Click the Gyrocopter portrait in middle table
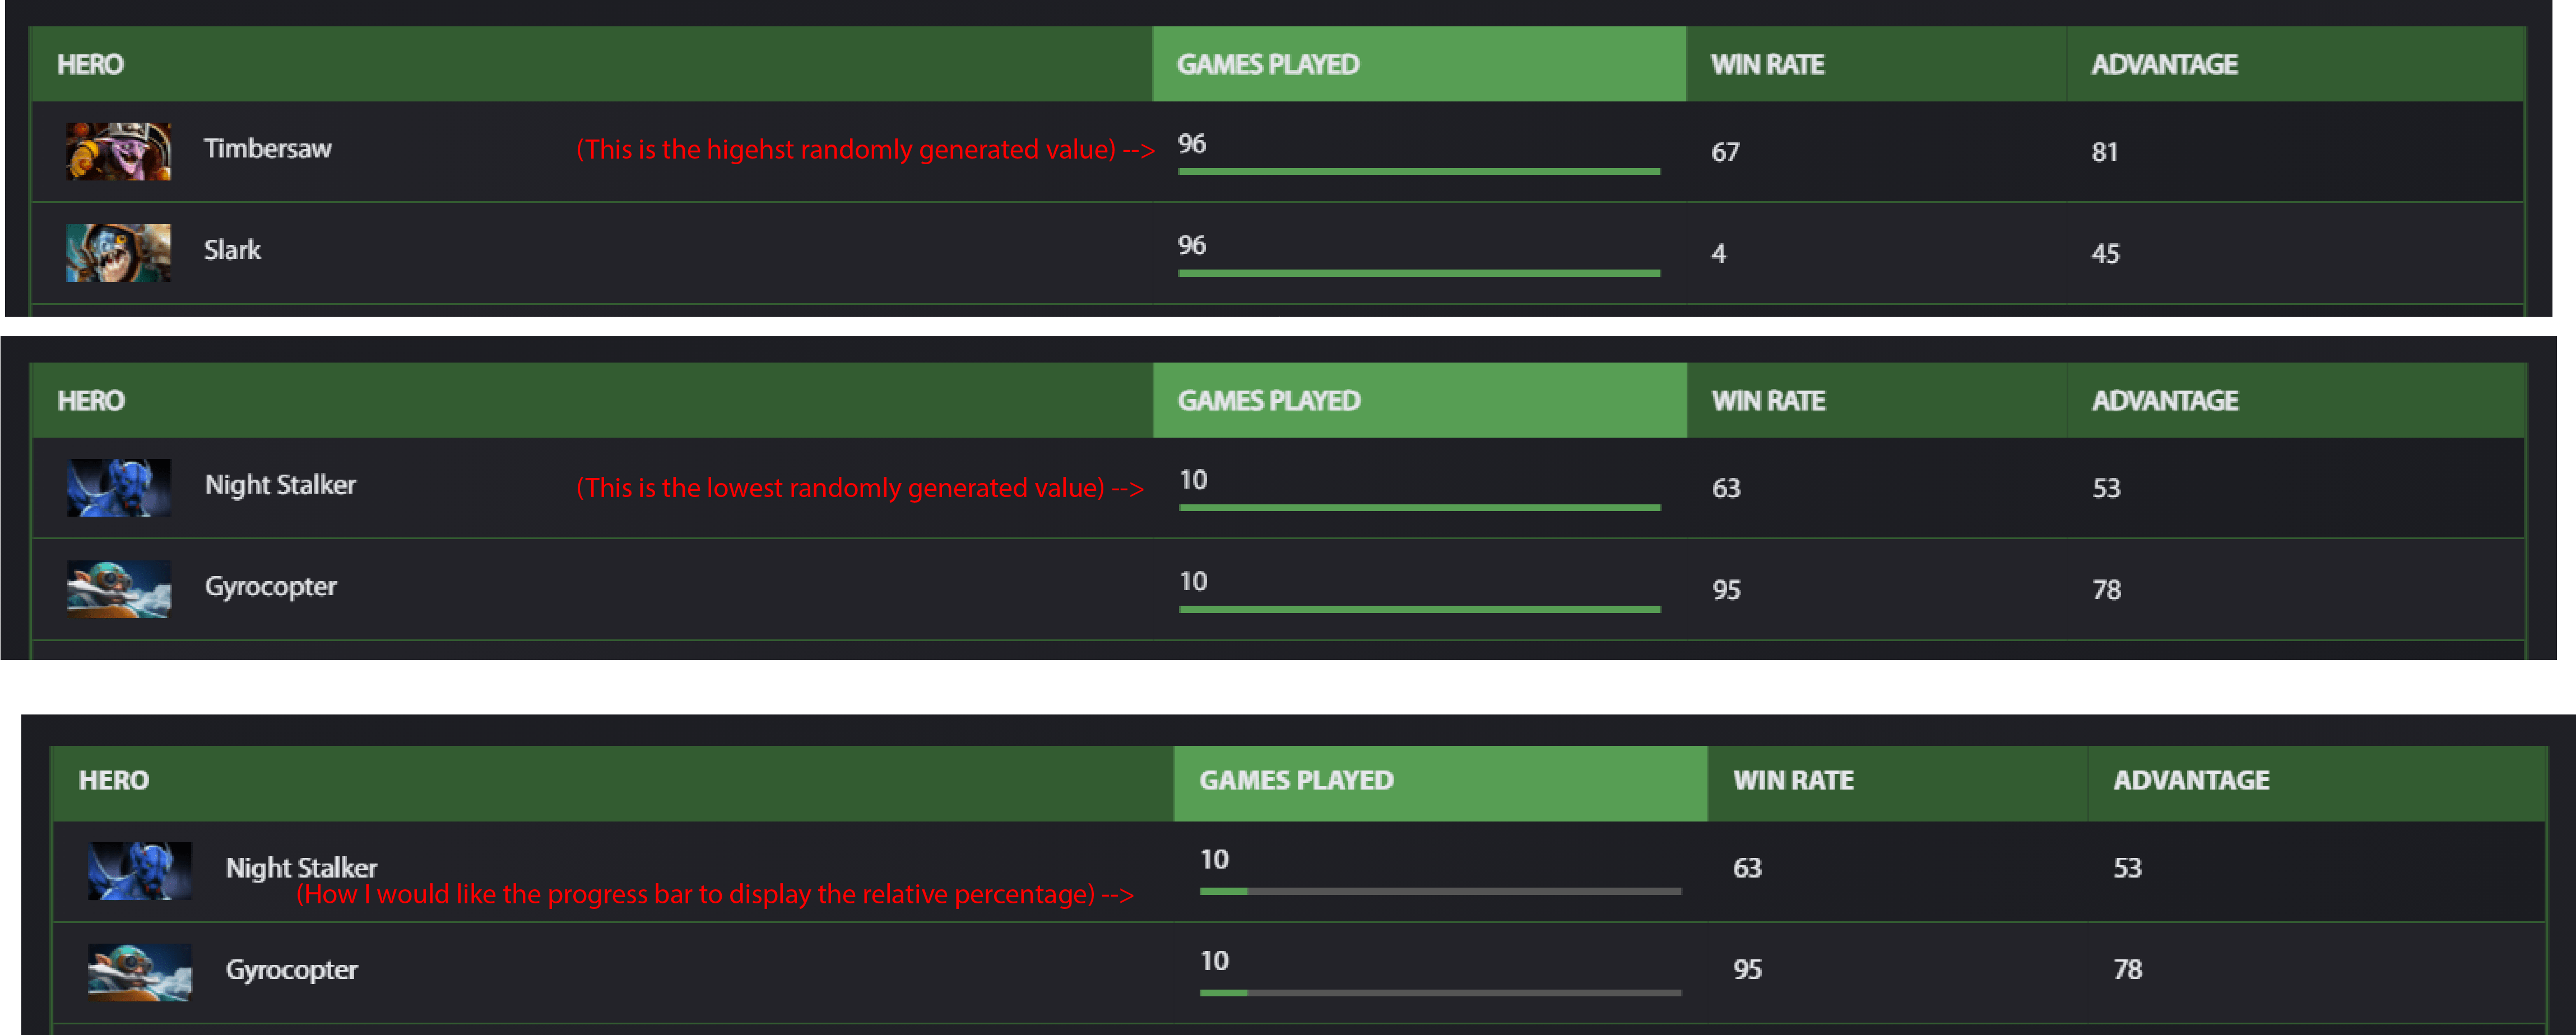Screen dimensions: 2576x1035 tap(119, 589)
